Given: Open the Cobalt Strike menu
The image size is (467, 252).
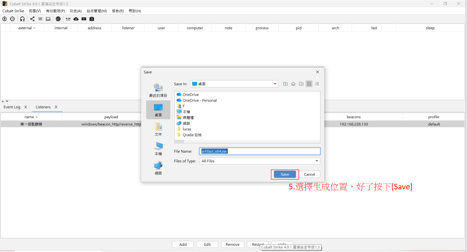Looking at the screenshot, I should [x=13, y=11].
